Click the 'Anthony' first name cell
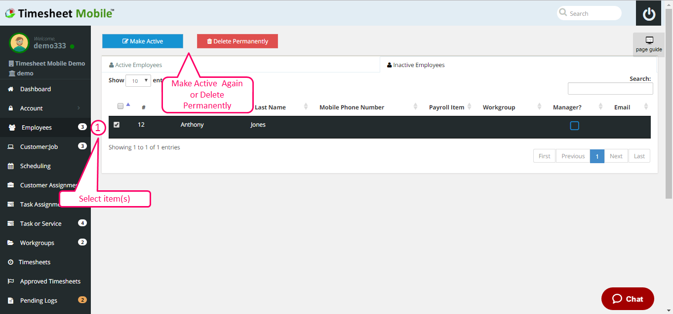The width and height of the screenshot is (673, 314). tap(192, 125)
